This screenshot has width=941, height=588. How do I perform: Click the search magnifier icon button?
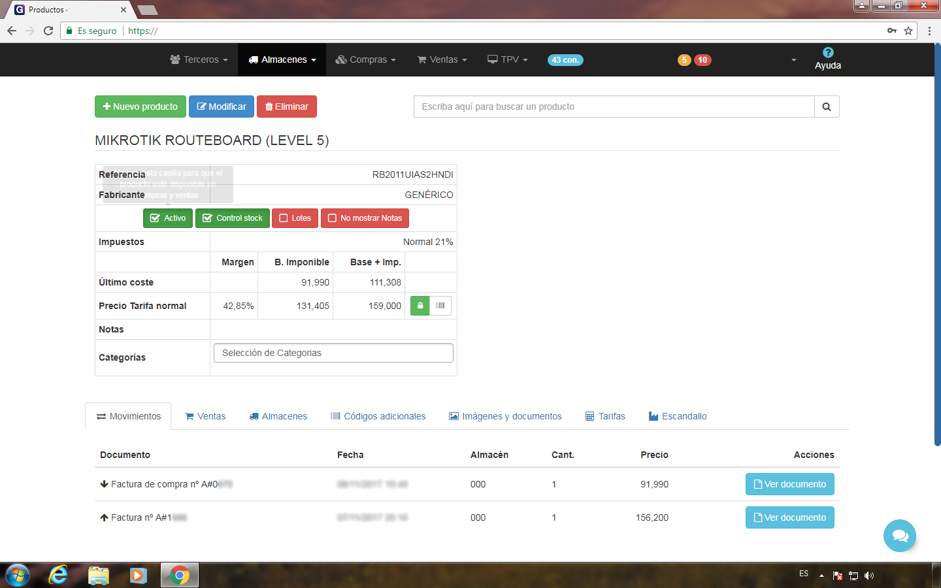click(826, 107)
